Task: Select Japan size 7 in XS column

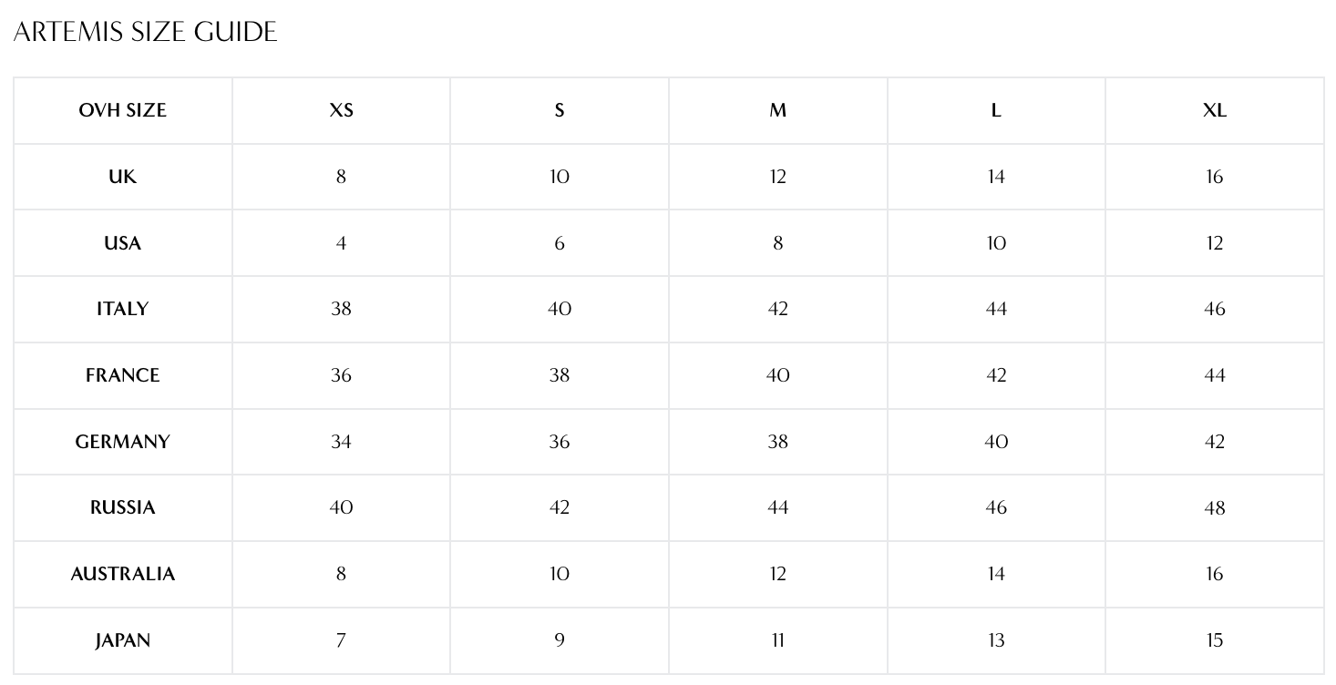Action: pos(341,640)
